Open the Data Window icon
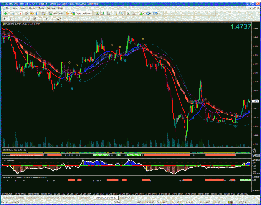The width and height of the screenshot is (261, 205). [26, 13]
